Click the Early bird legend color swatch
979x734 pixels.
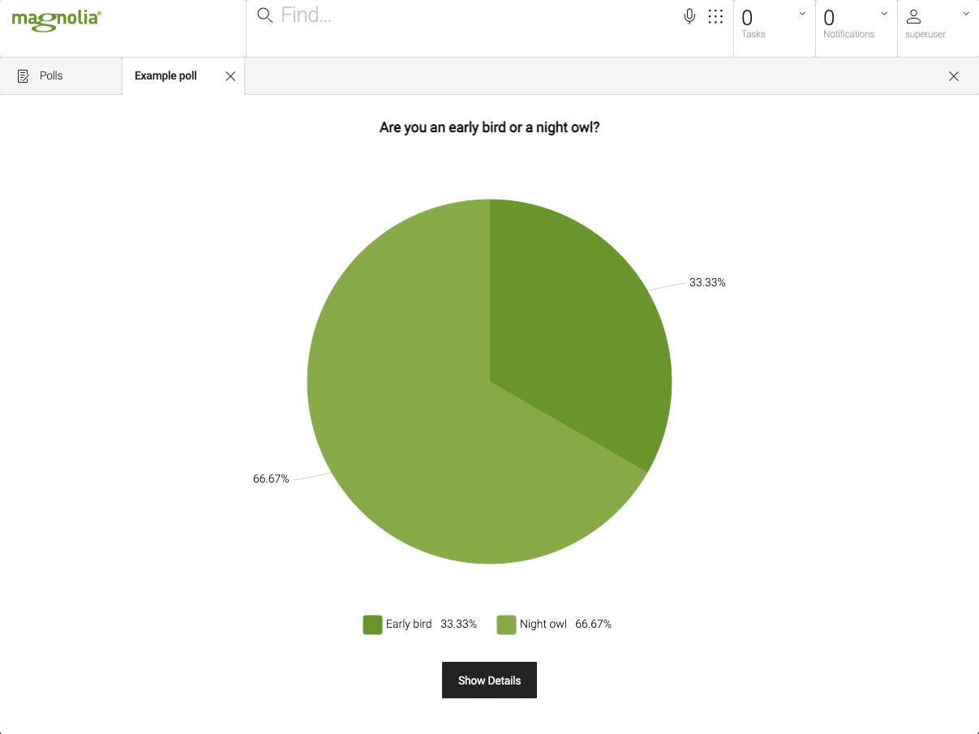click(371, 625)
